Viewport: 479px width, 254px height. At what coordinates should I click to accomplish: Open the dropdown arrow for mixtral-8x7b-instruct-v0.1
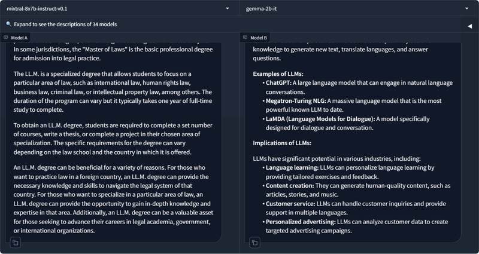coord(228,8)
